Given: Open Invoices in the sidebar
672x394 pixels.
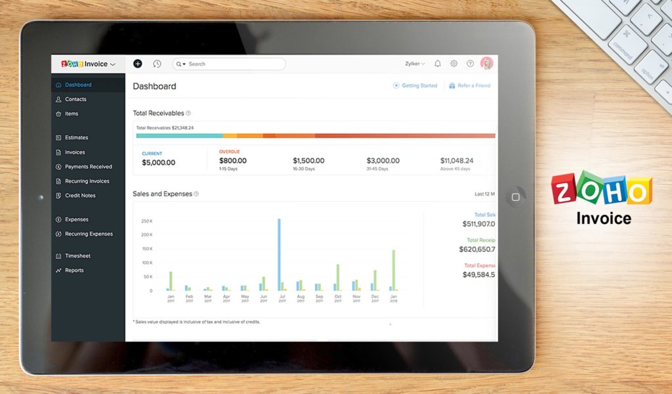Looking at the screenshot, I should (x=75, y=152).
